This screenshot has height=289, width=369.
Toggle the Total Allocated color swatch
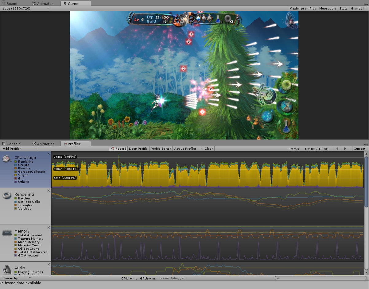(16, 235)
